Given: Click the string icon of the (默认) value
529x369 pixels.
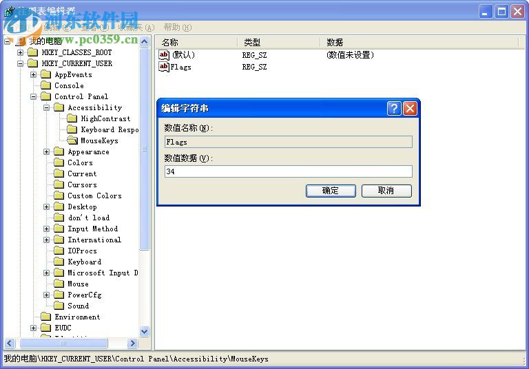Looking at the screenshot, I should 164,54.
